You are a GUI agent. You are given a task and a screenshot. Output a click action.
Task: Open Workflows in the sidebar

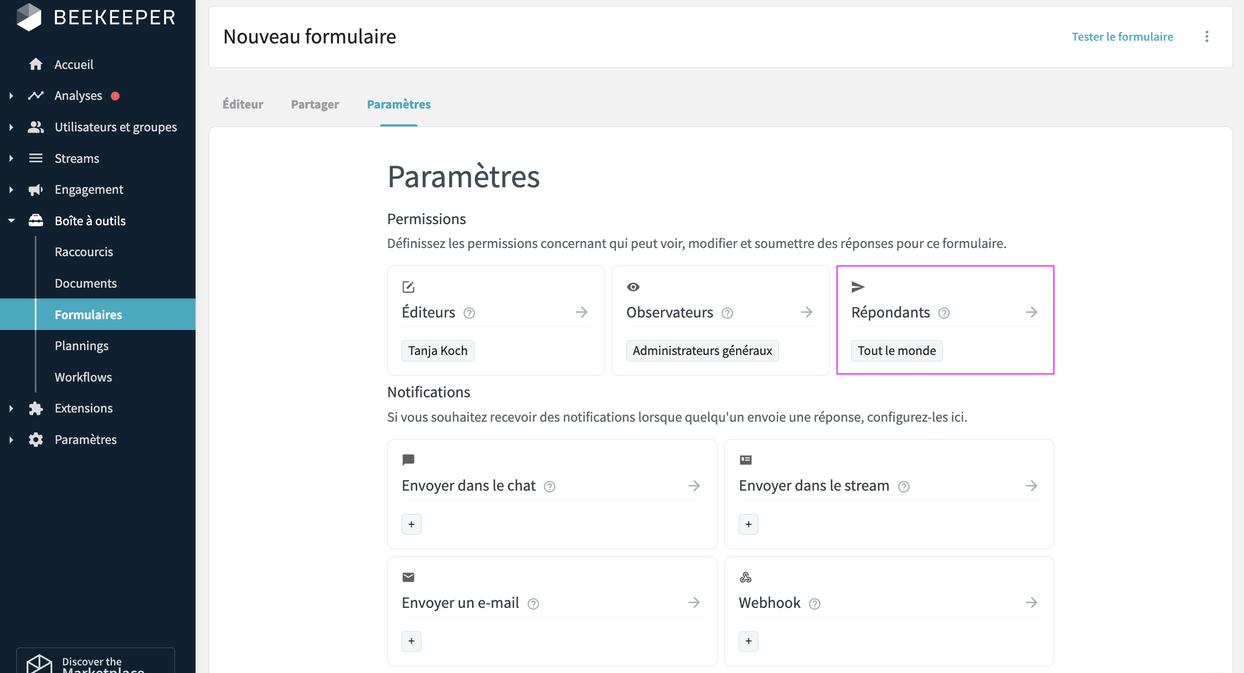click(x=83, y=377)
